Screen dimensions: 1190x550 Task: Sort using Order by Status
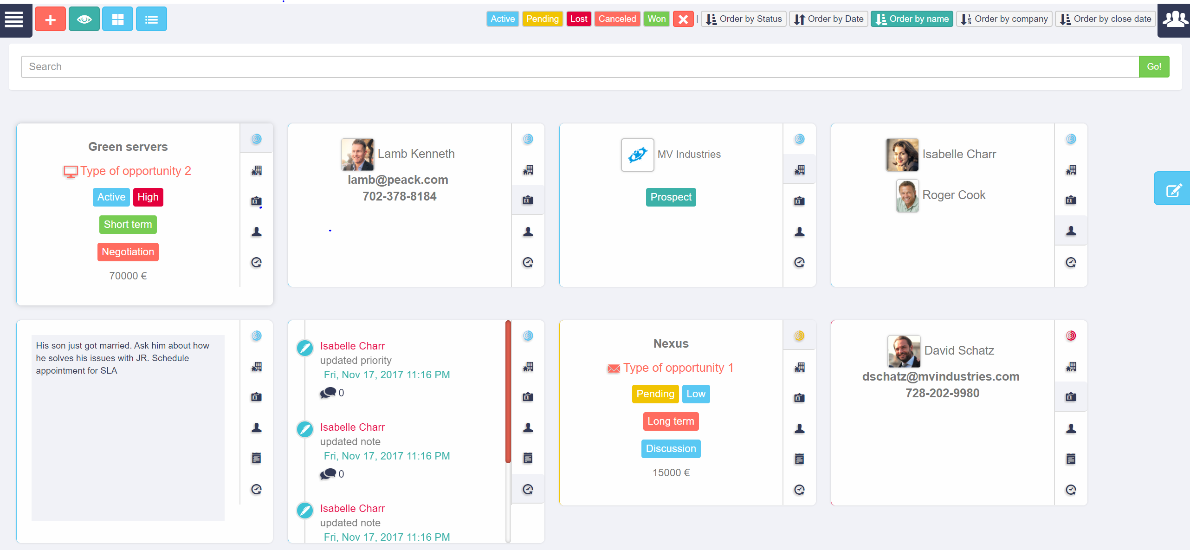pyautogui.click(x=744, y=19)
